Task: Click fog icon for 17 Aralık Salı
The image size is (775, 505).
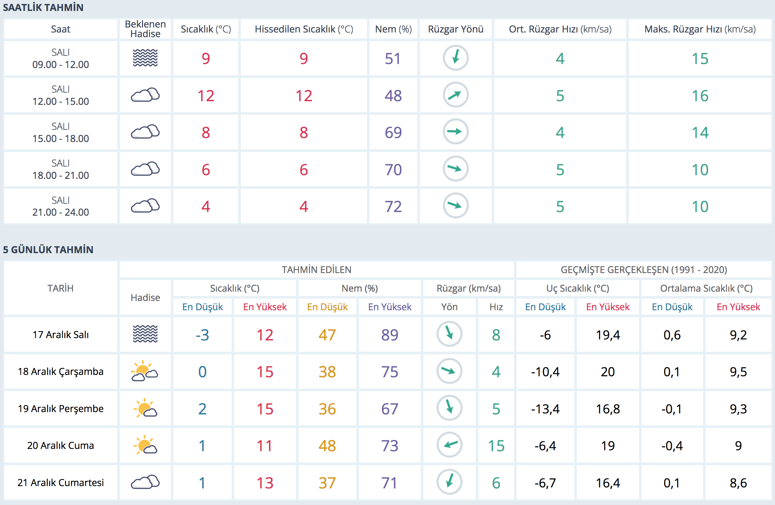Action: 145,334
